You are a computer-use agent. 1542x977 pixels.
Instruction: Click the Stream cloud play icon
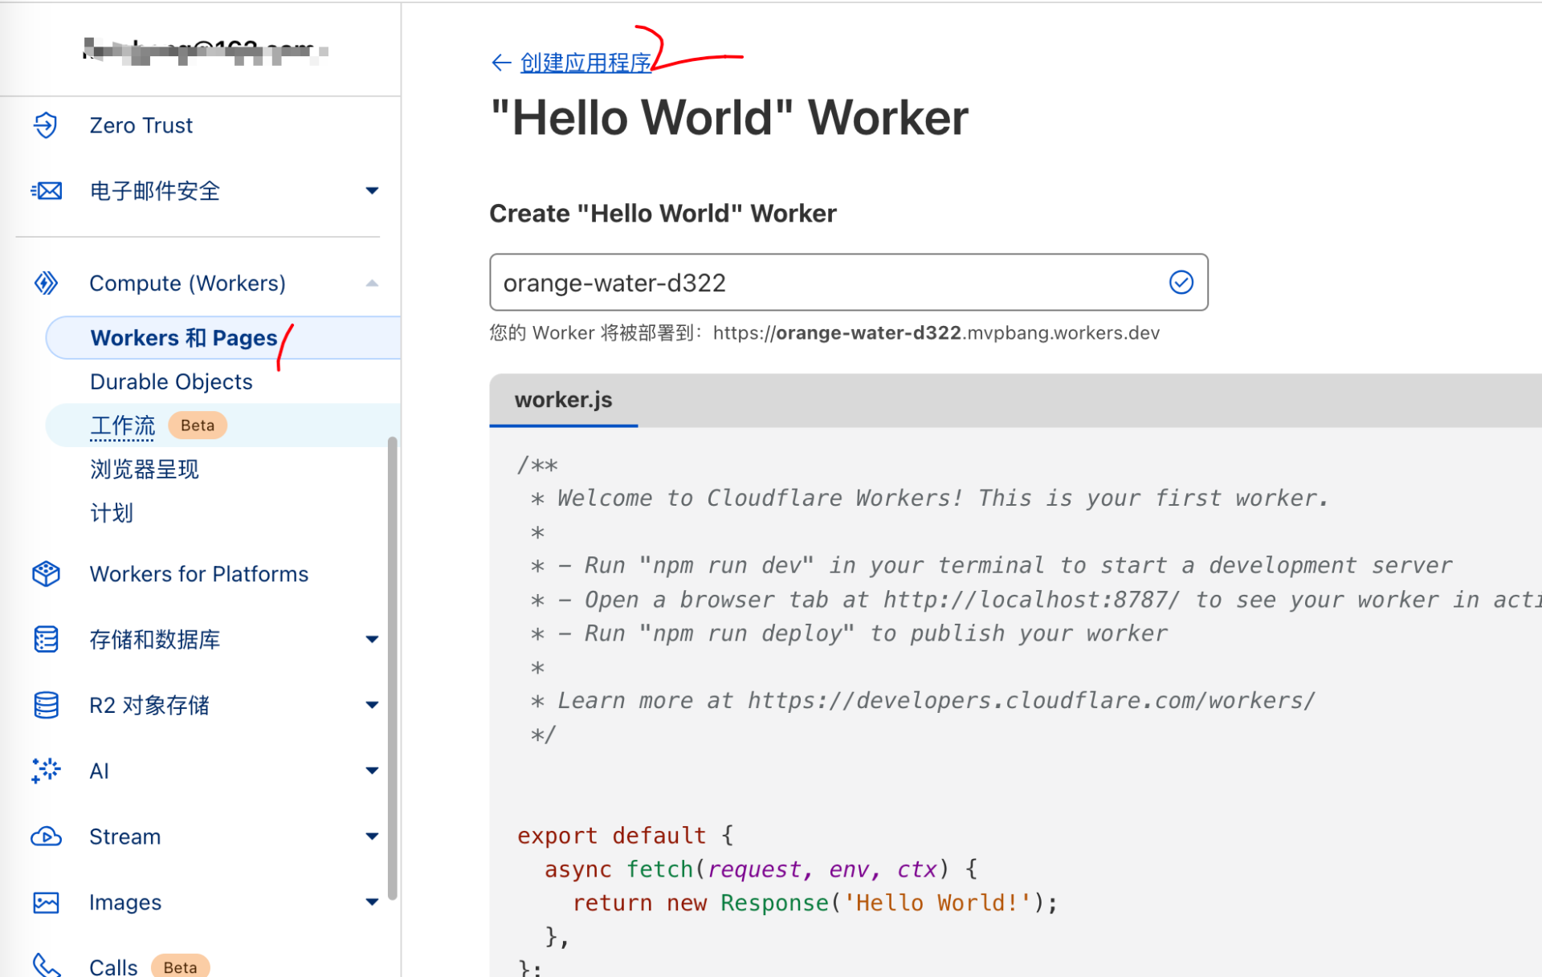(46, 837)
